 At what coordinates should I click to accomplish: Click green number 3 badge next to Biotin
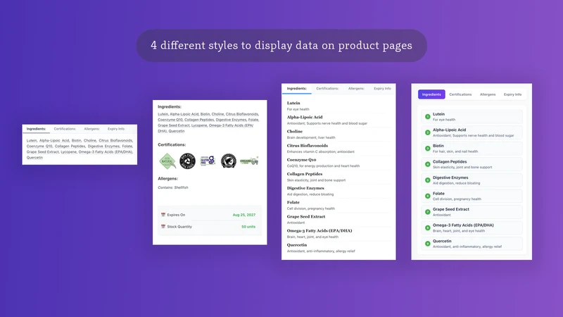pyautogui.click(x=428, y=149)
